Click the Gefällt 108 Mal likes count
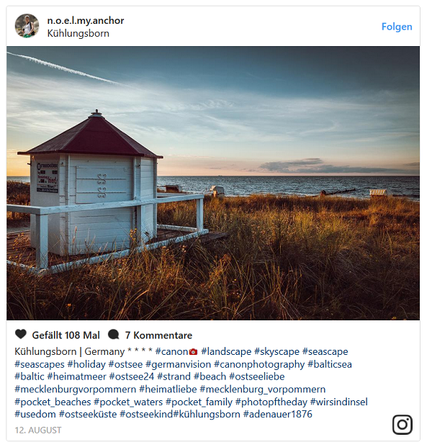The width and height of the screenshot is (432, 447). coord(66,335)
